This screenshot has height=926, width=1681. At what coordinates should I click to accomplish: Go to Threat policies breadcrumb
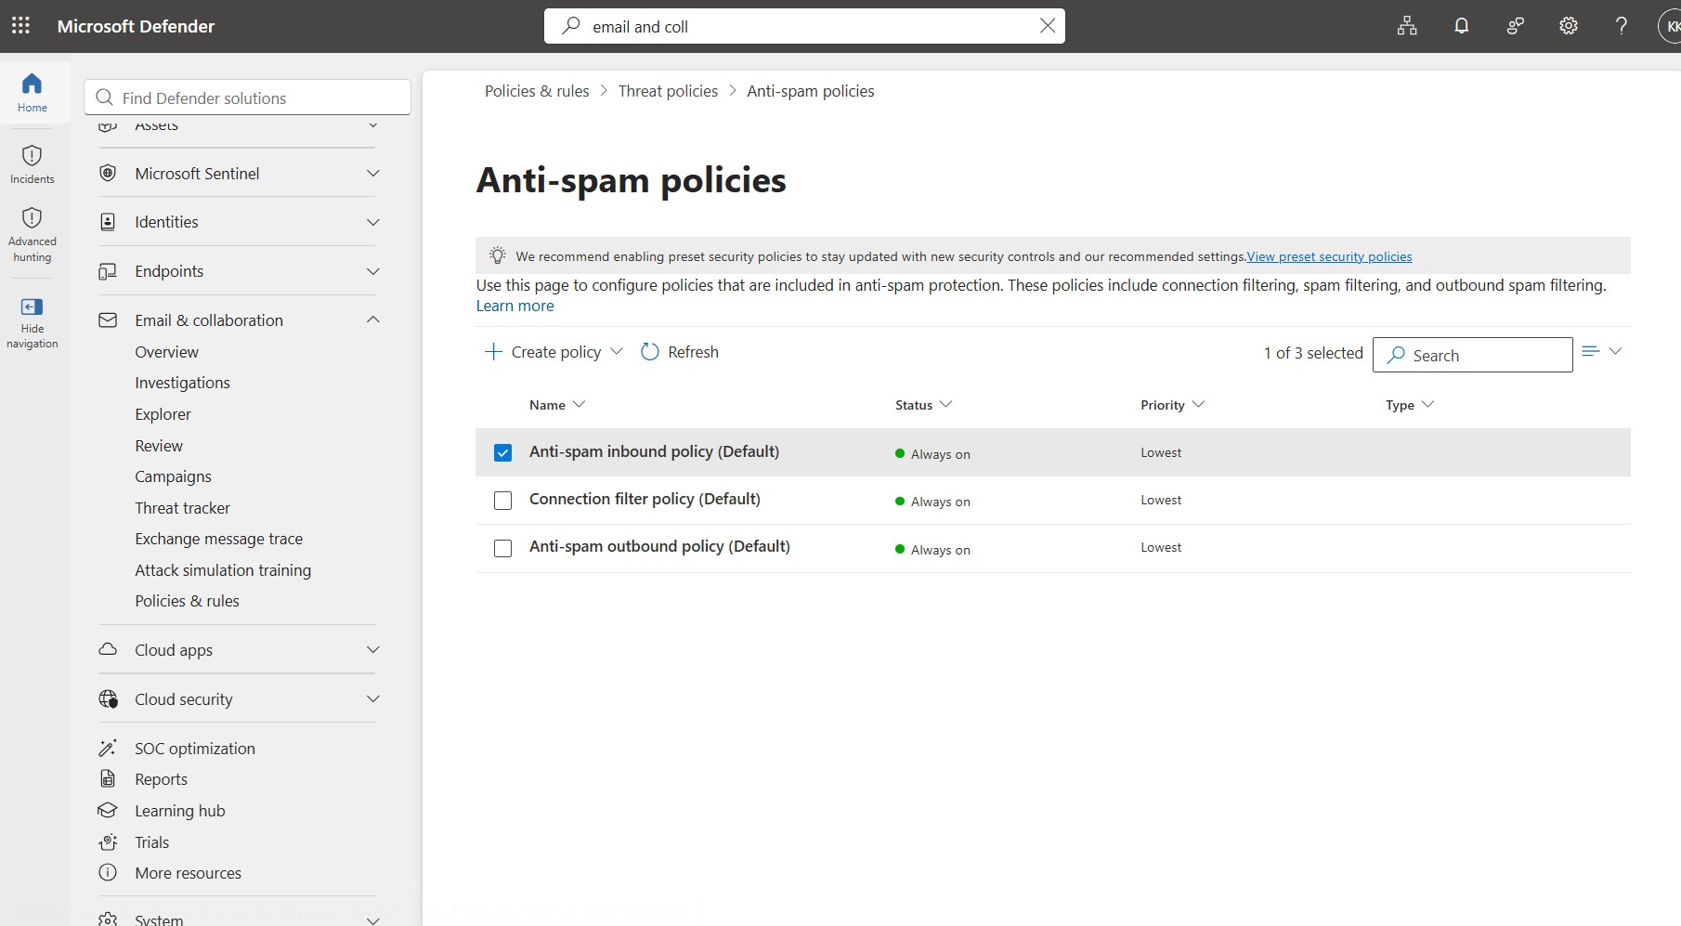pyautogui.click(x=668, y=91)
